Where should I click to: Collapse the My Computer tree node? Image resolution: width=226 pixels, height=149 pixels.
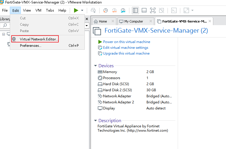point(3,34)
